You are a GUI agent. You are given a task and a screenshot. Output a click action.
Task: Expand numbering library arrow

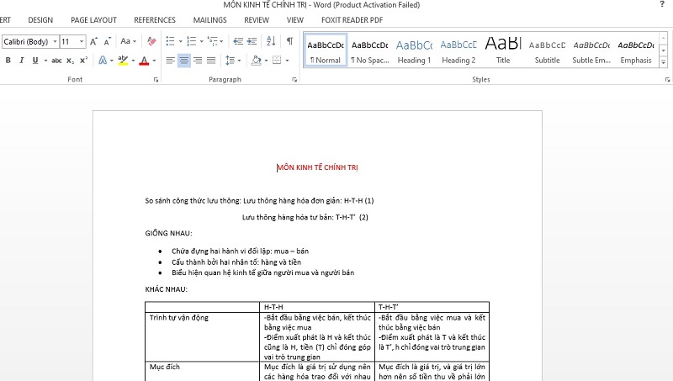click(201, 41)
